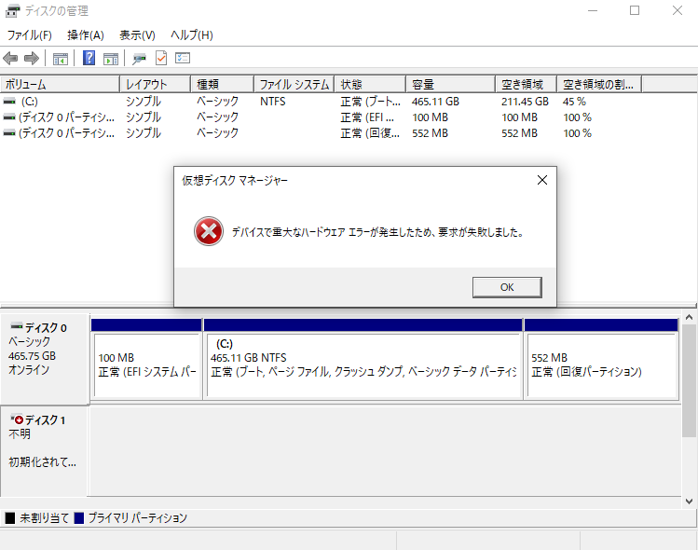
Task: Click the properties icon with the red checkmark
Action: pyautogui.click(x=160, y=58)
